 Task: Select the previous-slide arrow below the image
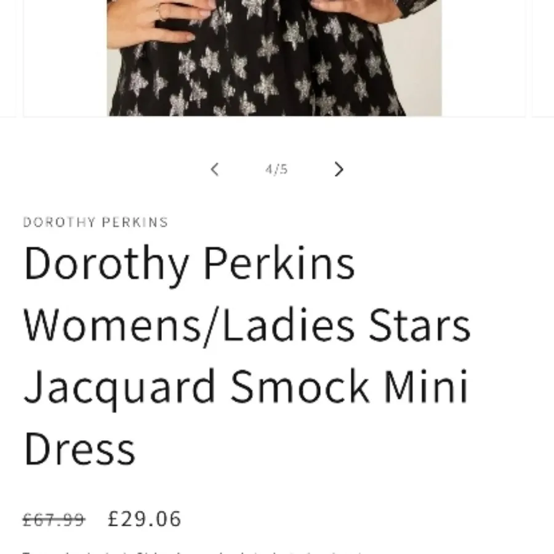point(215,169)
